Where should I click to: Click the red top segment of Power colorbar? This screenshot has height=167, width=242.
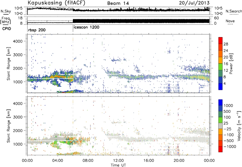point(221,40)
